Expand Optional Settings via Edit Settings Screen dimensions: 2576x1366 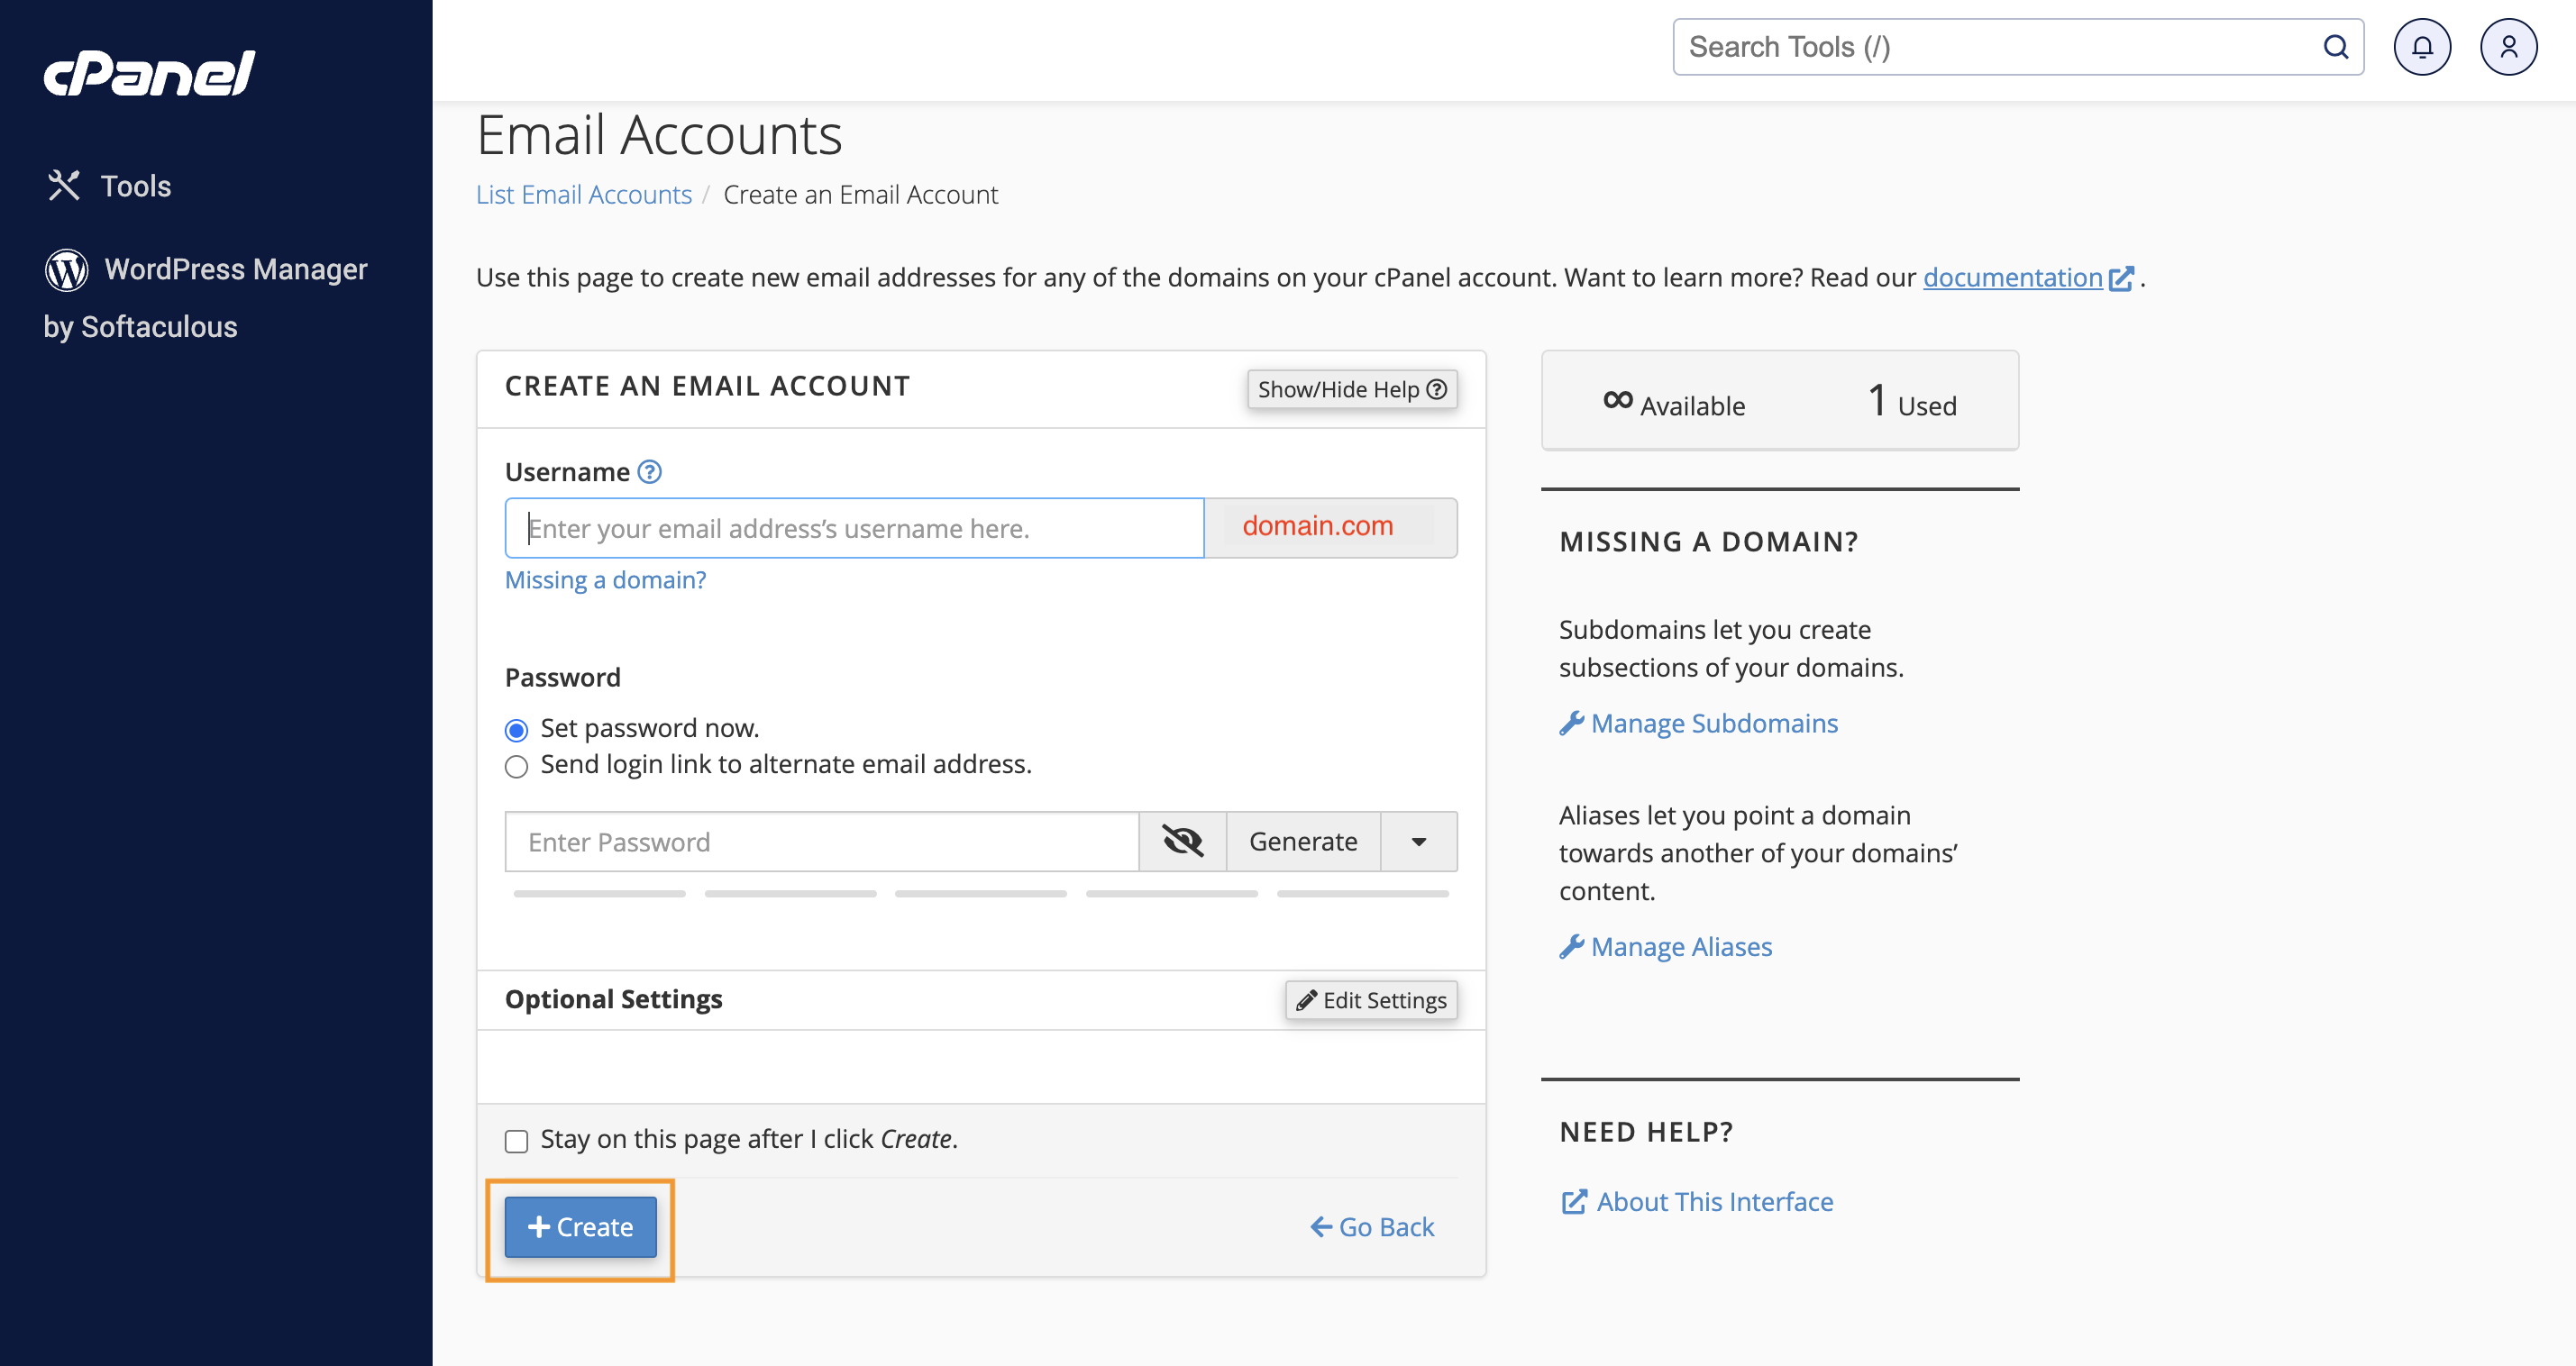click(1371, 1000)
